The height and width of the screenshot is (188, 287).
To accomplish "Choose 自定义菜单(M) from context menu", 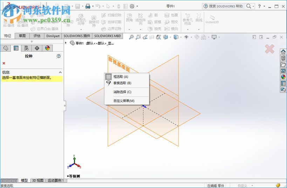I will click(127, 101).
